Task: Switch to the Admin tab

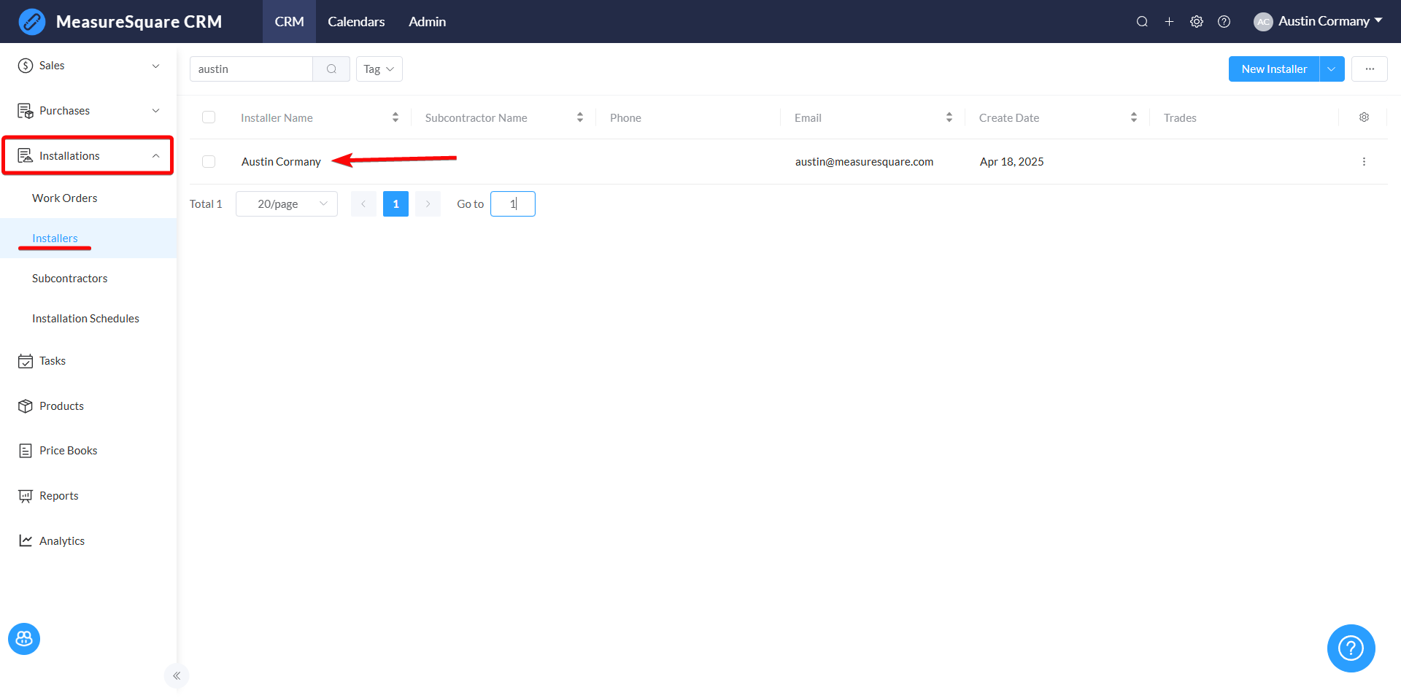Action: [x=427, y=22]
